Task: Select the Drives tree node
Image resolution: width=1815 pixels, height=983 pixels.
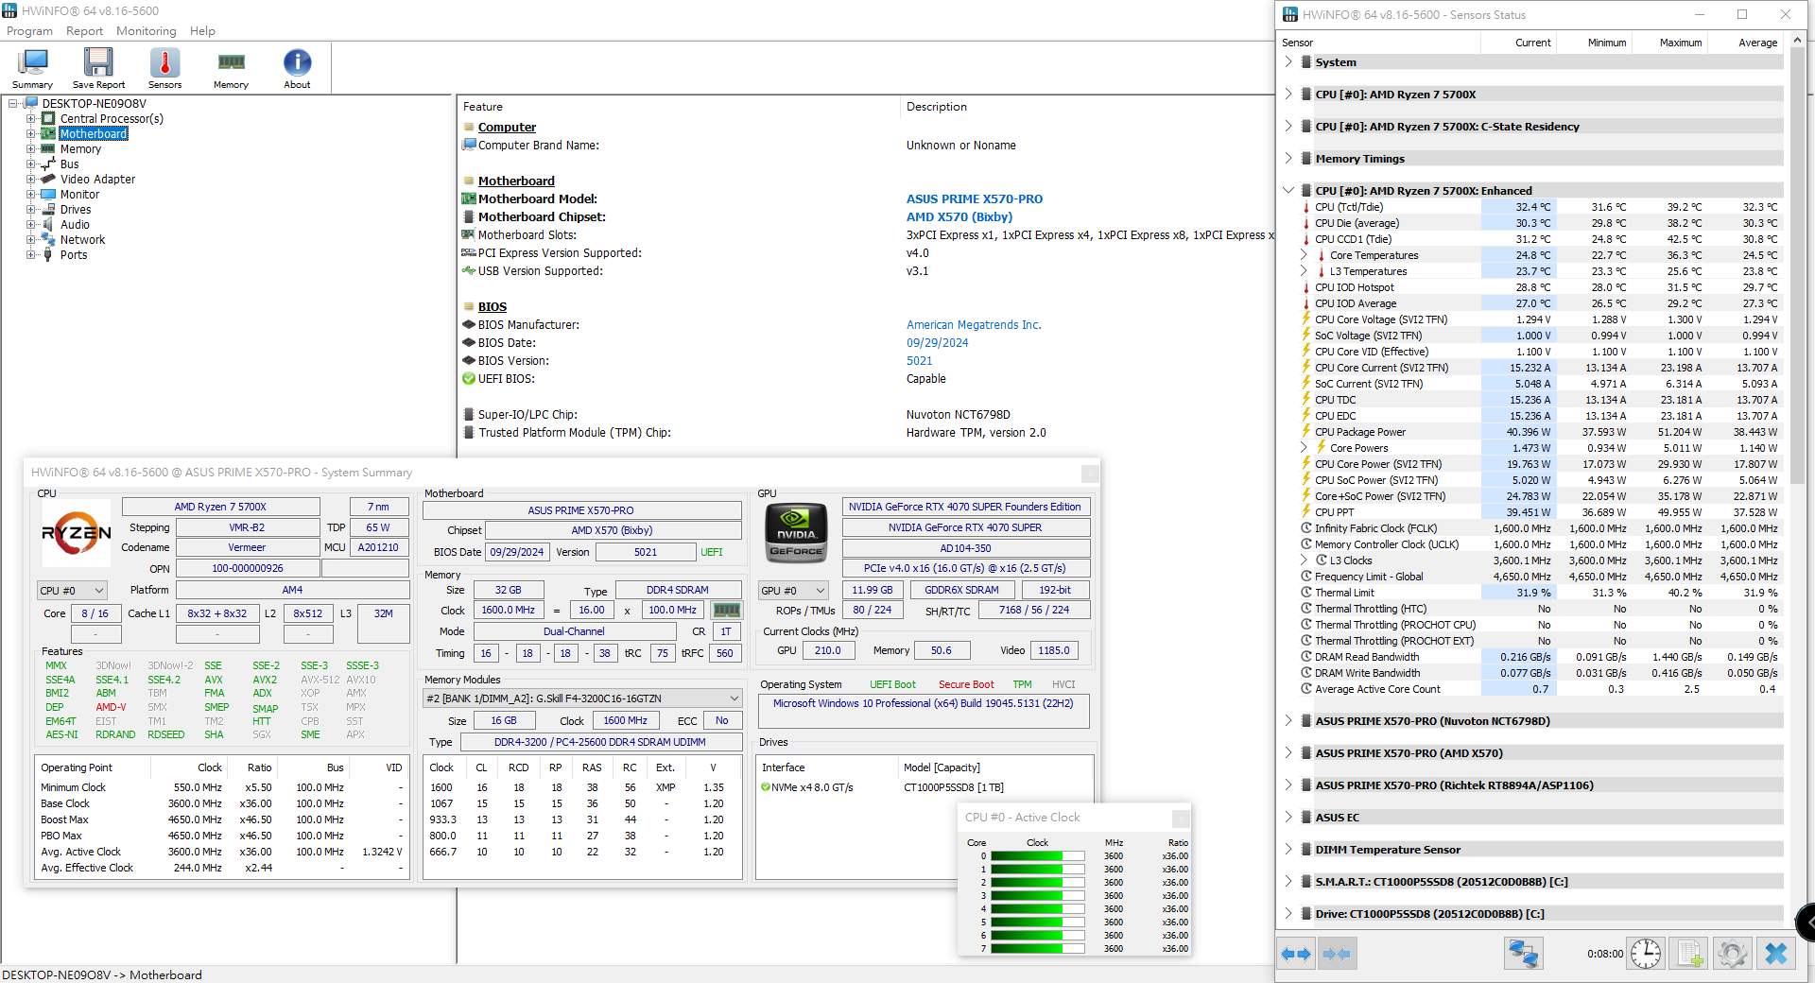Action: tap(76, 210)
